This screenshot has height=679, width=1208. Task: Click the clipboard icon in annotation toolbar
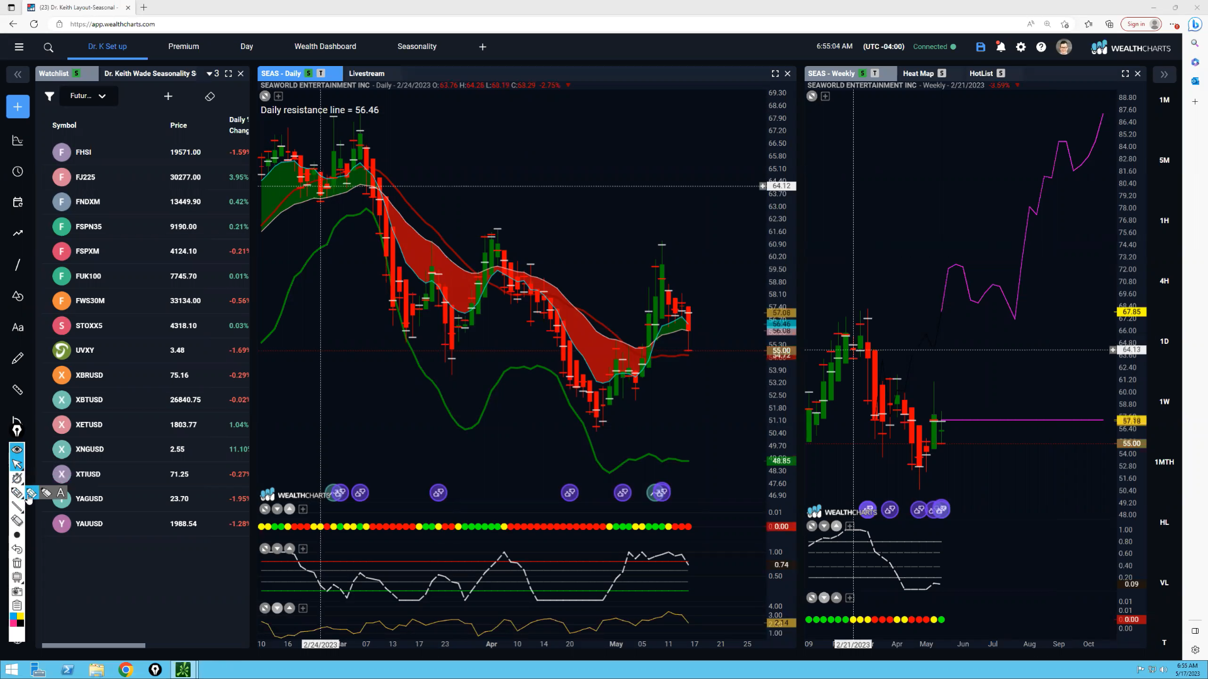(17, 605)
